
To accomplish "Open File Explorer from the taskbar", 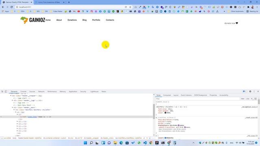I will coord(115,143).
